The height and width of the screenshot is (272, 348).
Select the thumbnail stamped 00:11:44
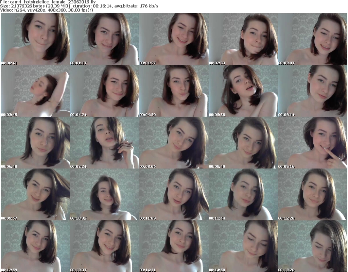tap(243, 194)
